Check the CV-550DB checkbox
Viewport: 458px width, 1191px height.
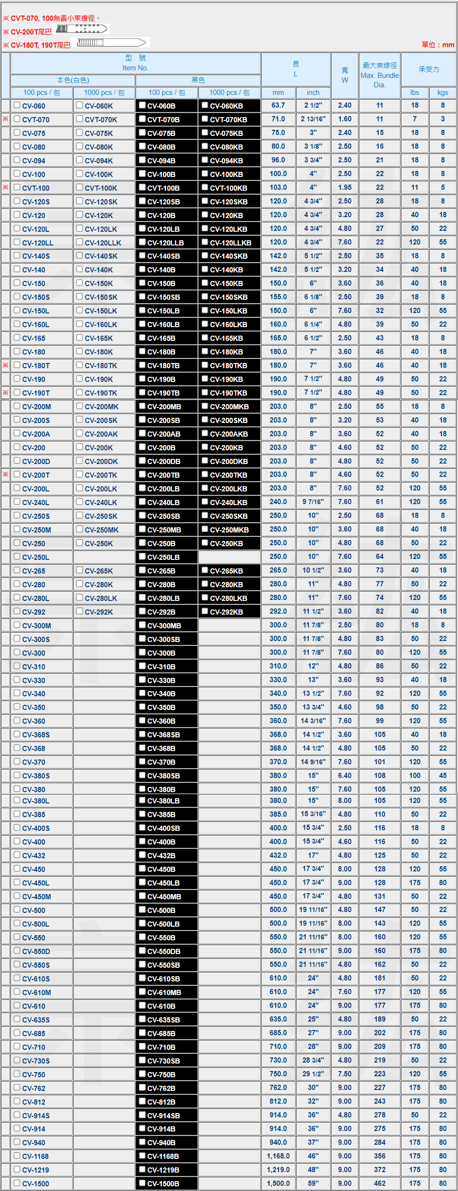coord(142,951)
